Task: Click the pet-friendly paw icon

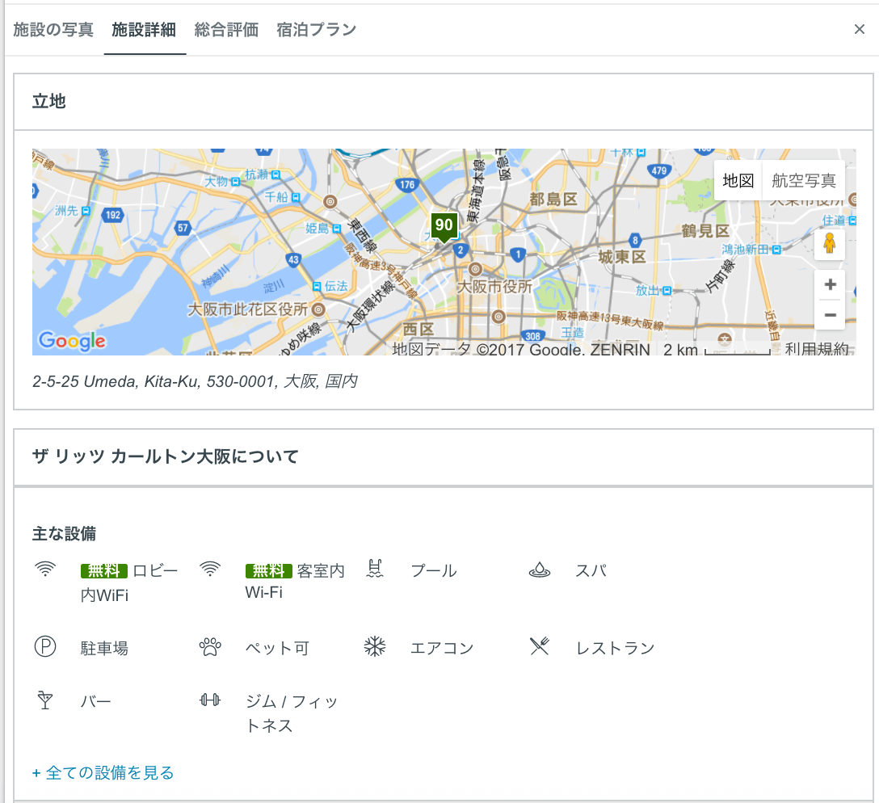Action: [x=209, y=647]
